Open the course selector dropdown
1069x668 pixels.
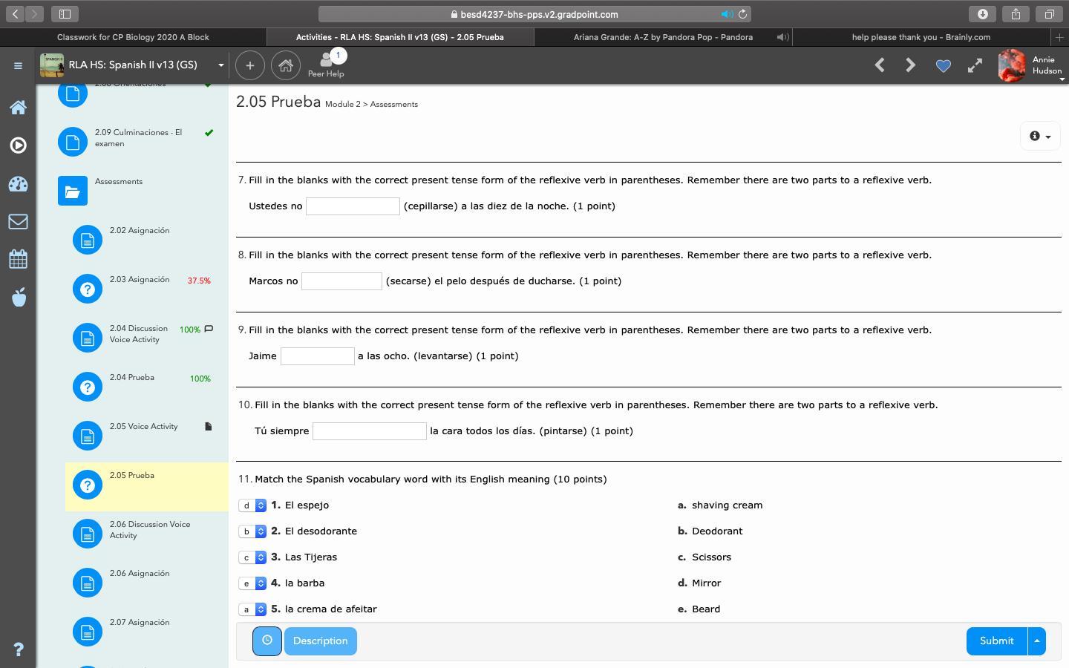[x=220, y=65]
